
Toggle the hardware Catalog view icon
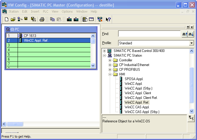tap(85, 19)
